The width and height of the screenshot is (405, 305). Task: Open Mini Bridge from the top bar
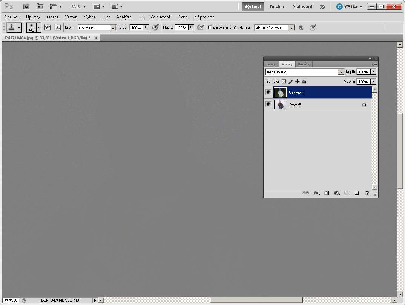tap(40, 6)
